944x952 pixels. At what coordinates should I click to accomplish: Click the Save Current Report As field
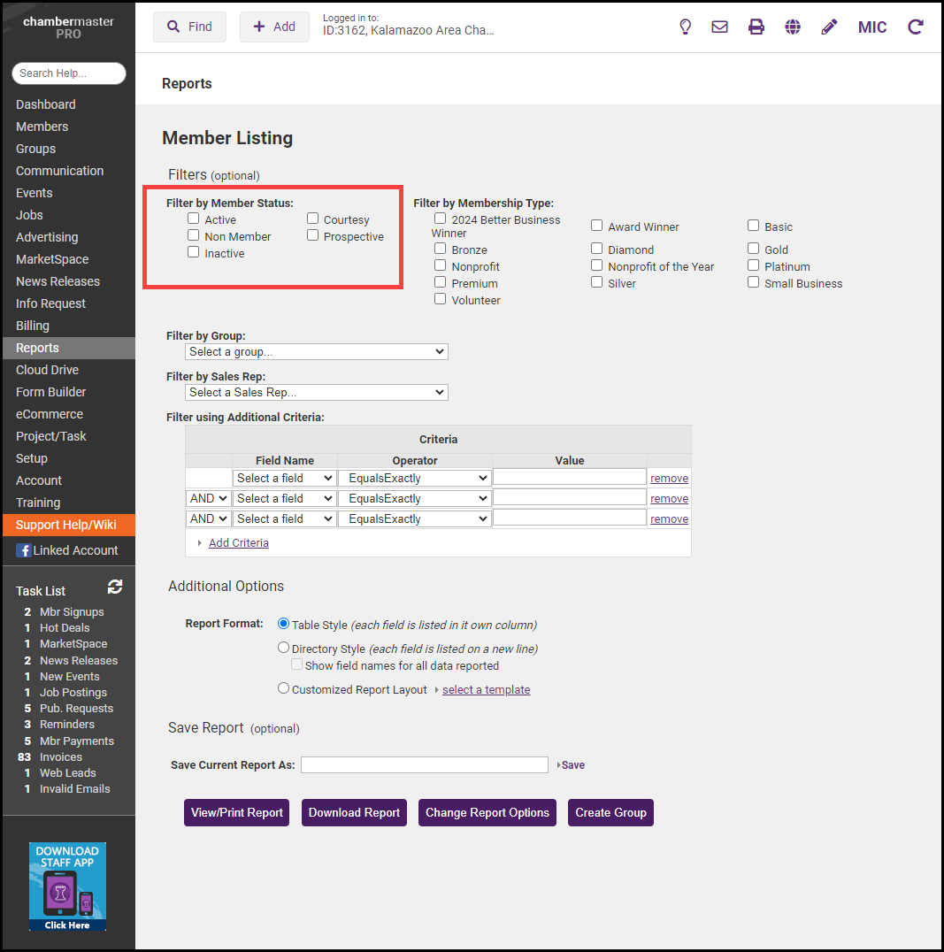pyautogui.click(x=424, y=764)
